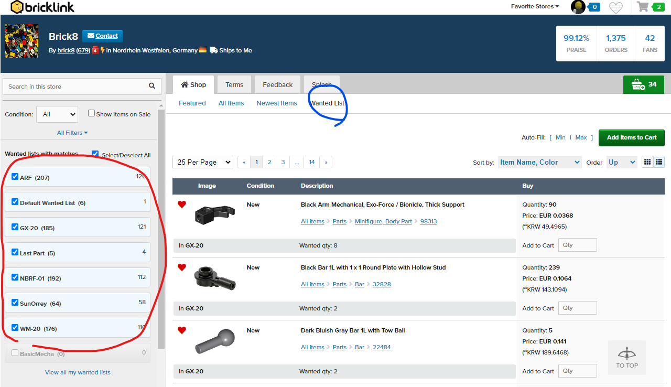Switch to list view icon

[x=659, y=162]
